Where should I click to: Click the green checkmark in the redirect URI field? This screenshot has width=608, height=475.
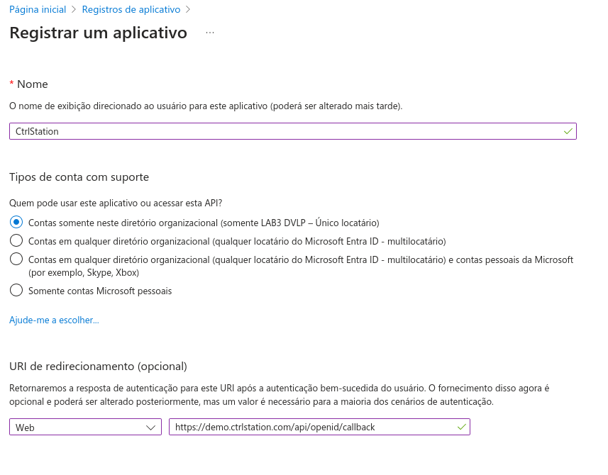(x=461, y=427)
